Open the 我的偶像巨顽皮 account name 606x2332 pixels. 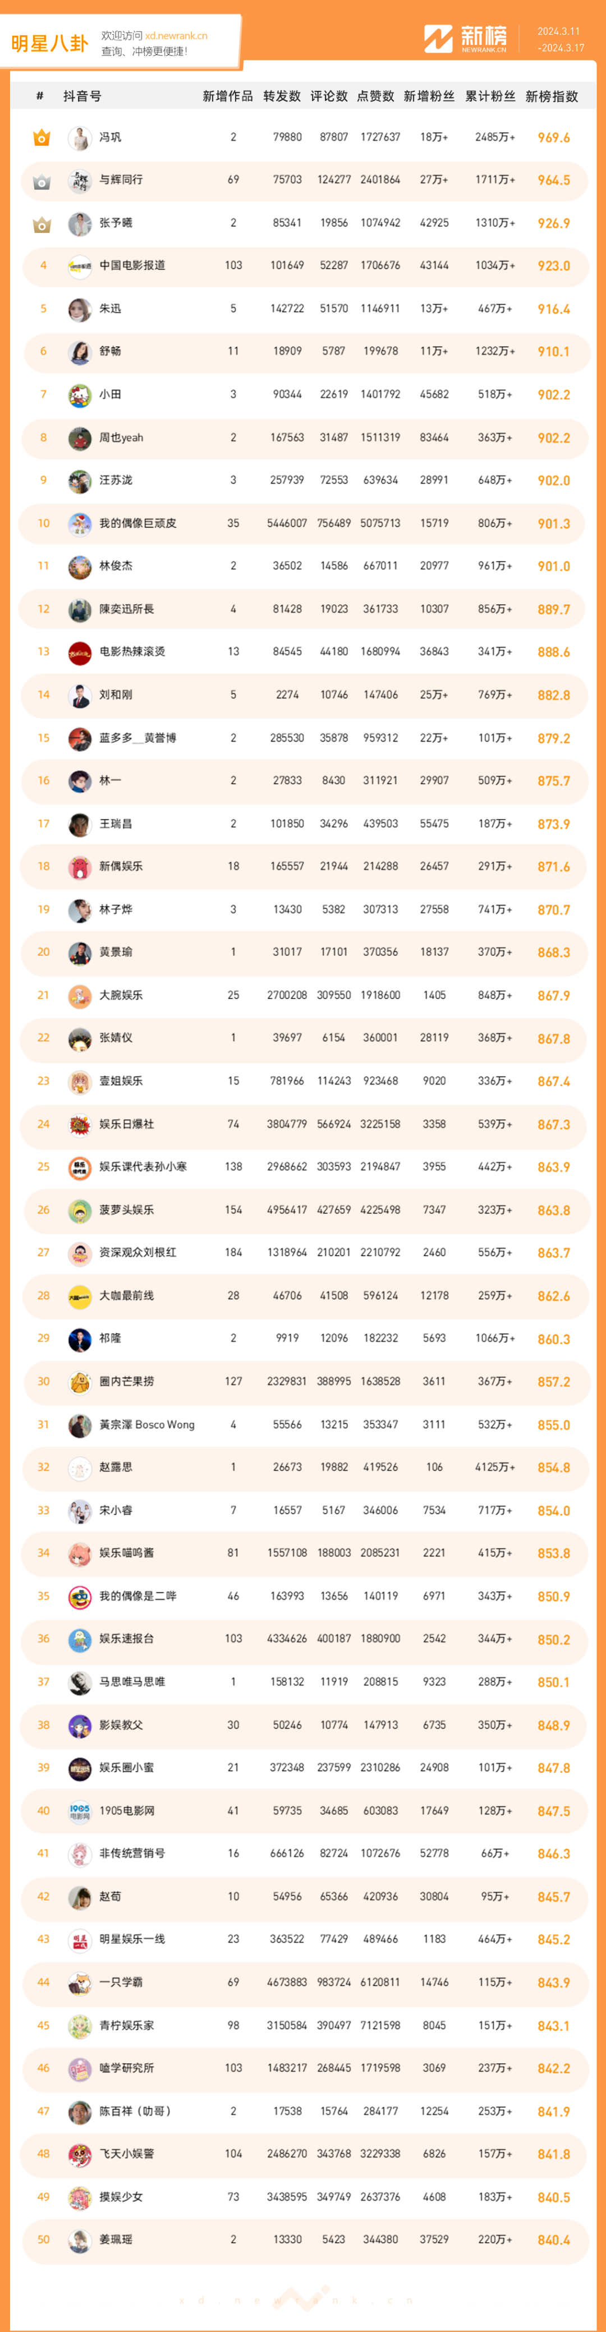tap(137, 523)
